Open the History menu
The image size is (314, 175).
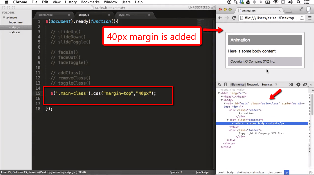[71, 2]
